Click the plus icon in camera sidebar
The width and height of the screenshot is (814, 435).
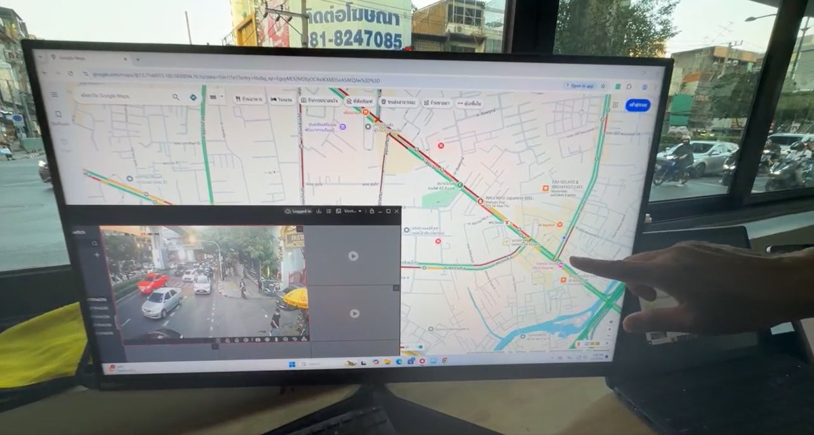coord(96,255)
